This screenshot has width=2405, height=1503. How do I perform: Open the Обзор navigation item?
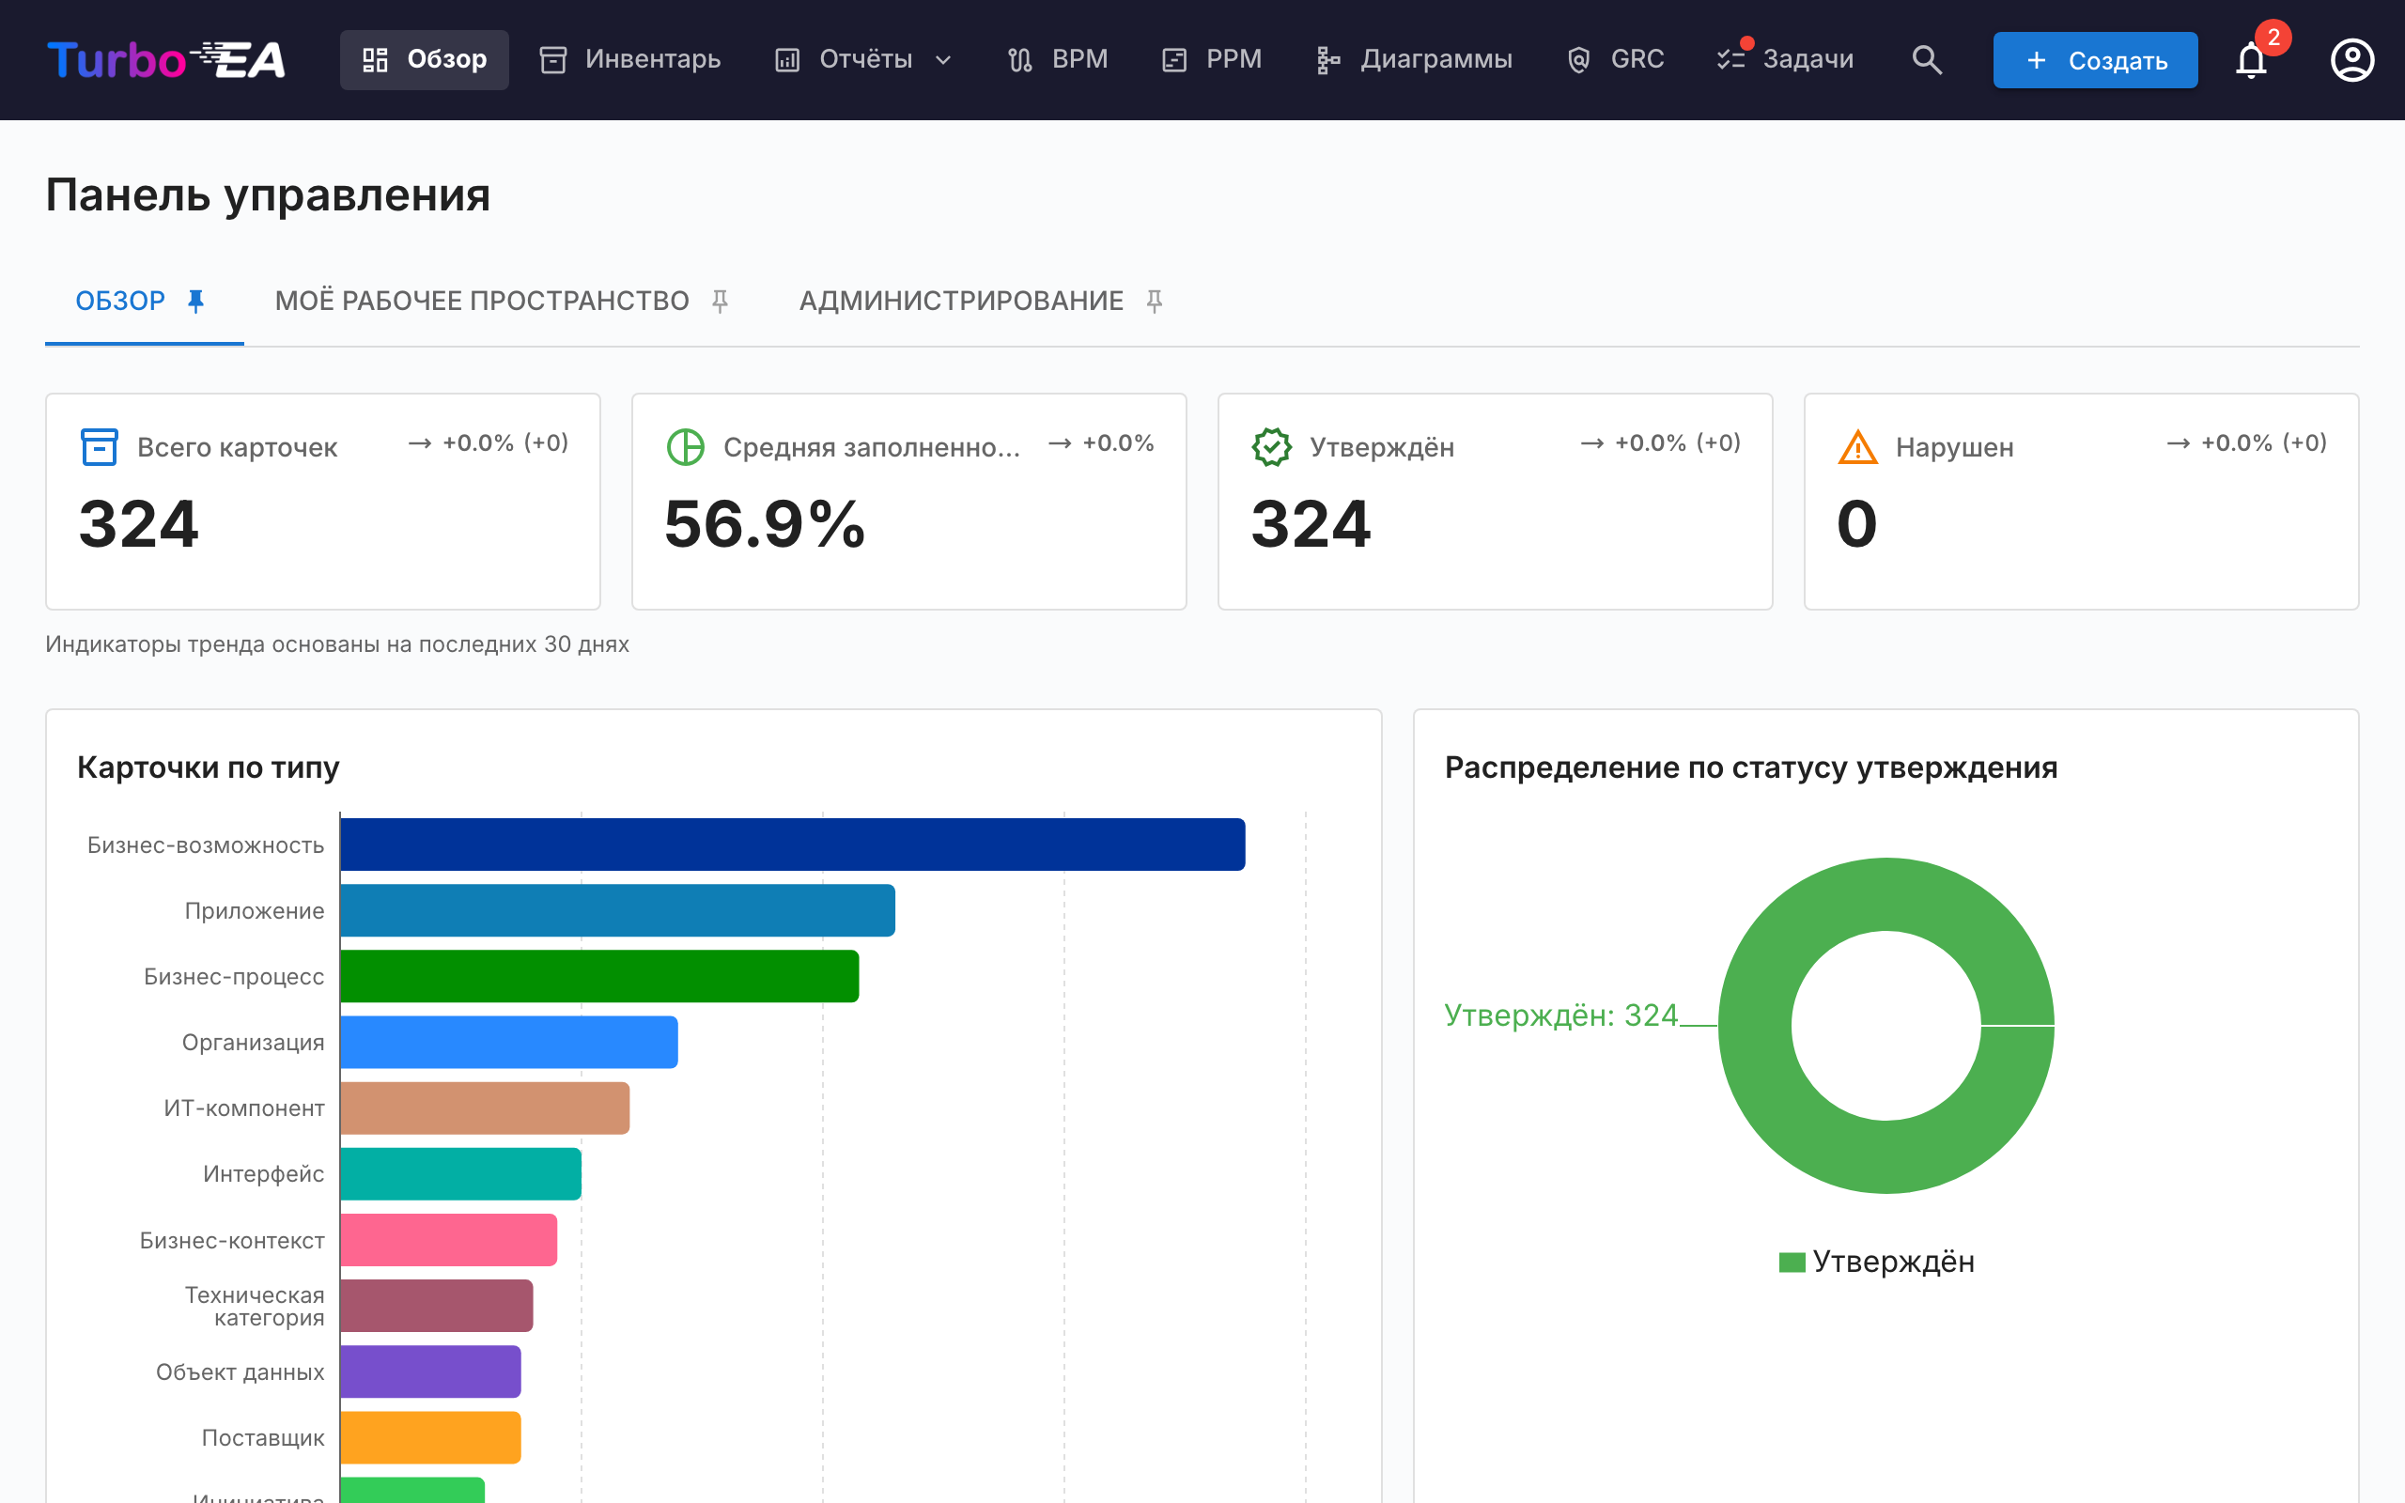425,59
